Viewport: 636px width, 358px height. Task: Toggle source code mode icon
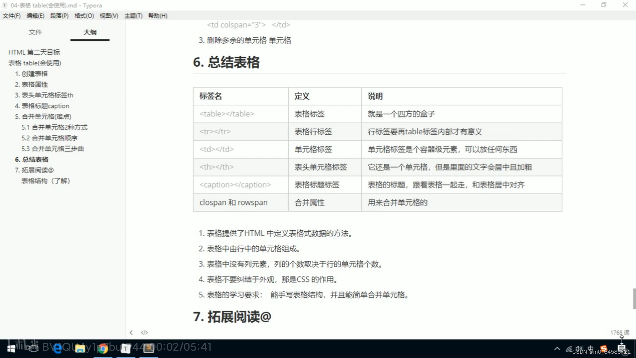pyautogui.click(x=144, y=332)
